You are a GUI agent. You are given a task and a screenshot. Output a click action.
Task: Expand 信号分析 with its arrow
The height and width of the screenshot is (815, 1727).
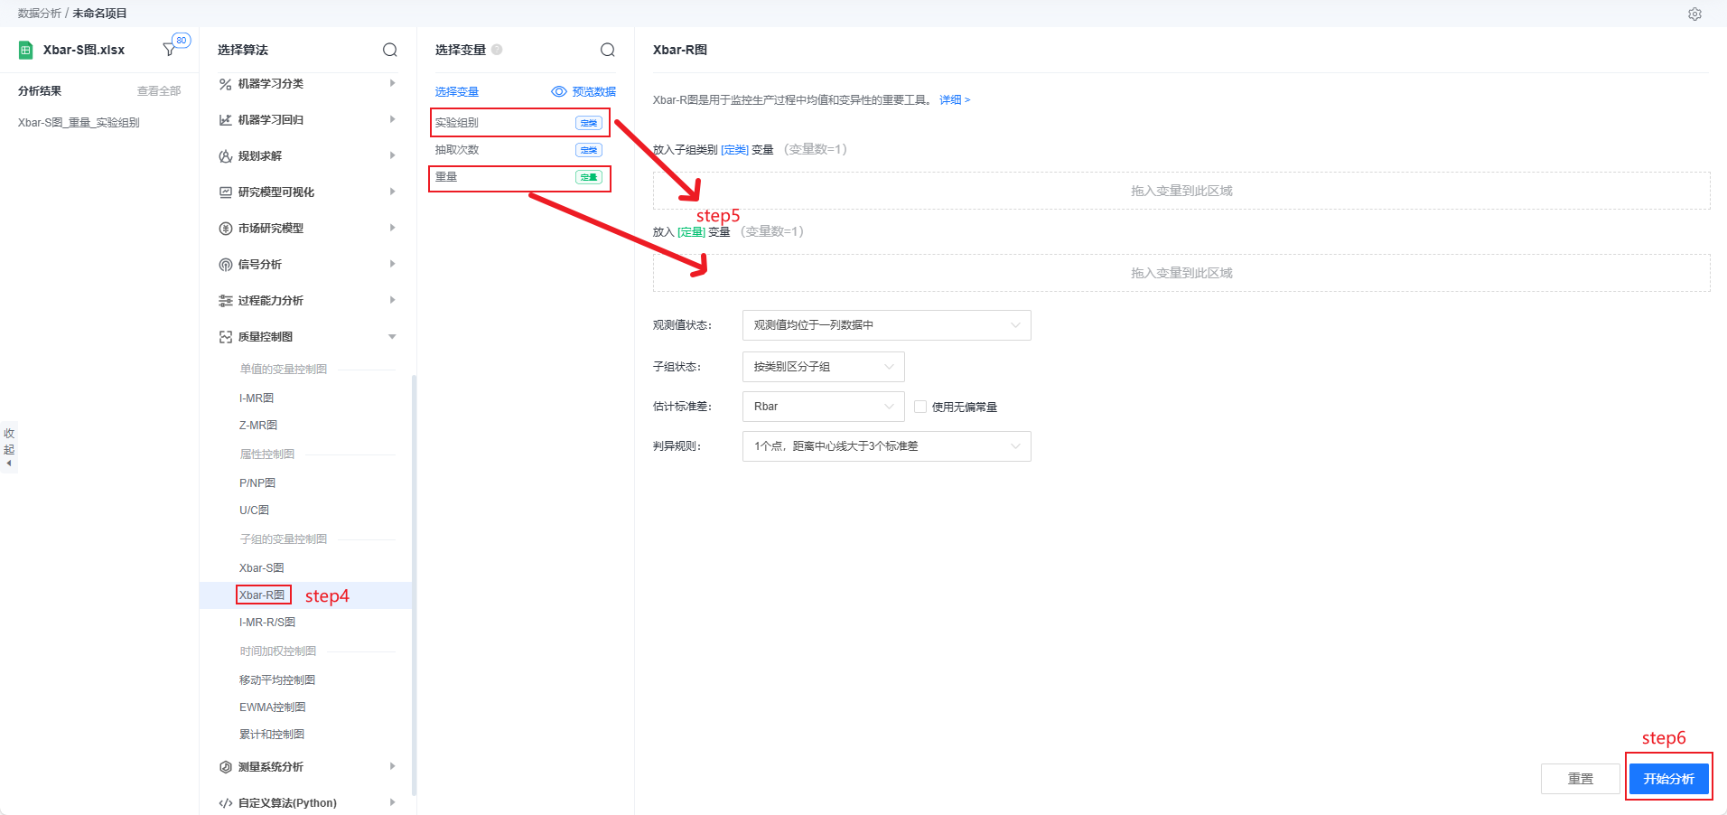point(392,264)
